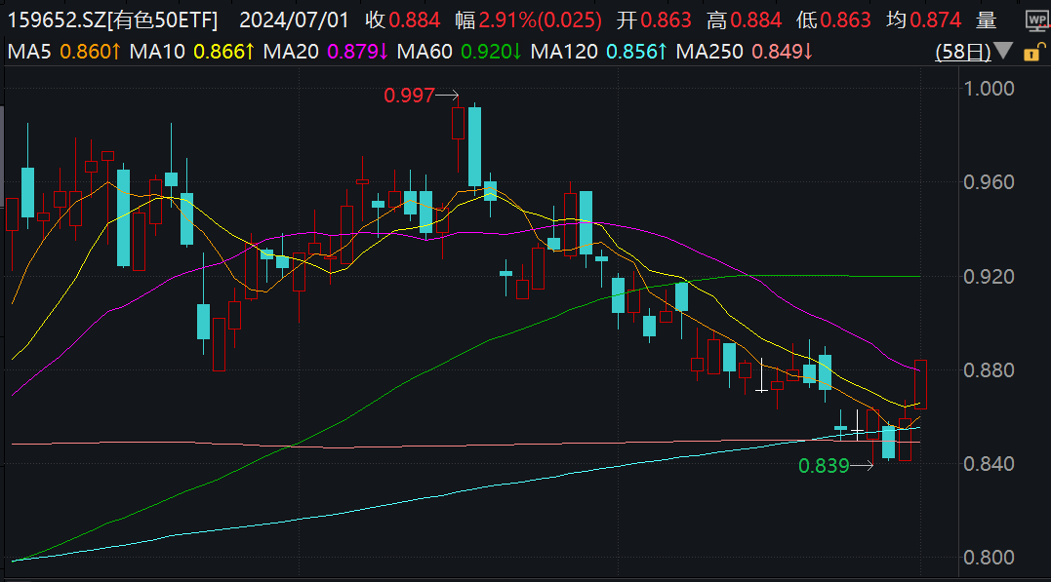Viewport: 1051px width, 582px height.
Task: Toggle the yellow padlock to lock the chart
Action: click(x=1032, y=53)
